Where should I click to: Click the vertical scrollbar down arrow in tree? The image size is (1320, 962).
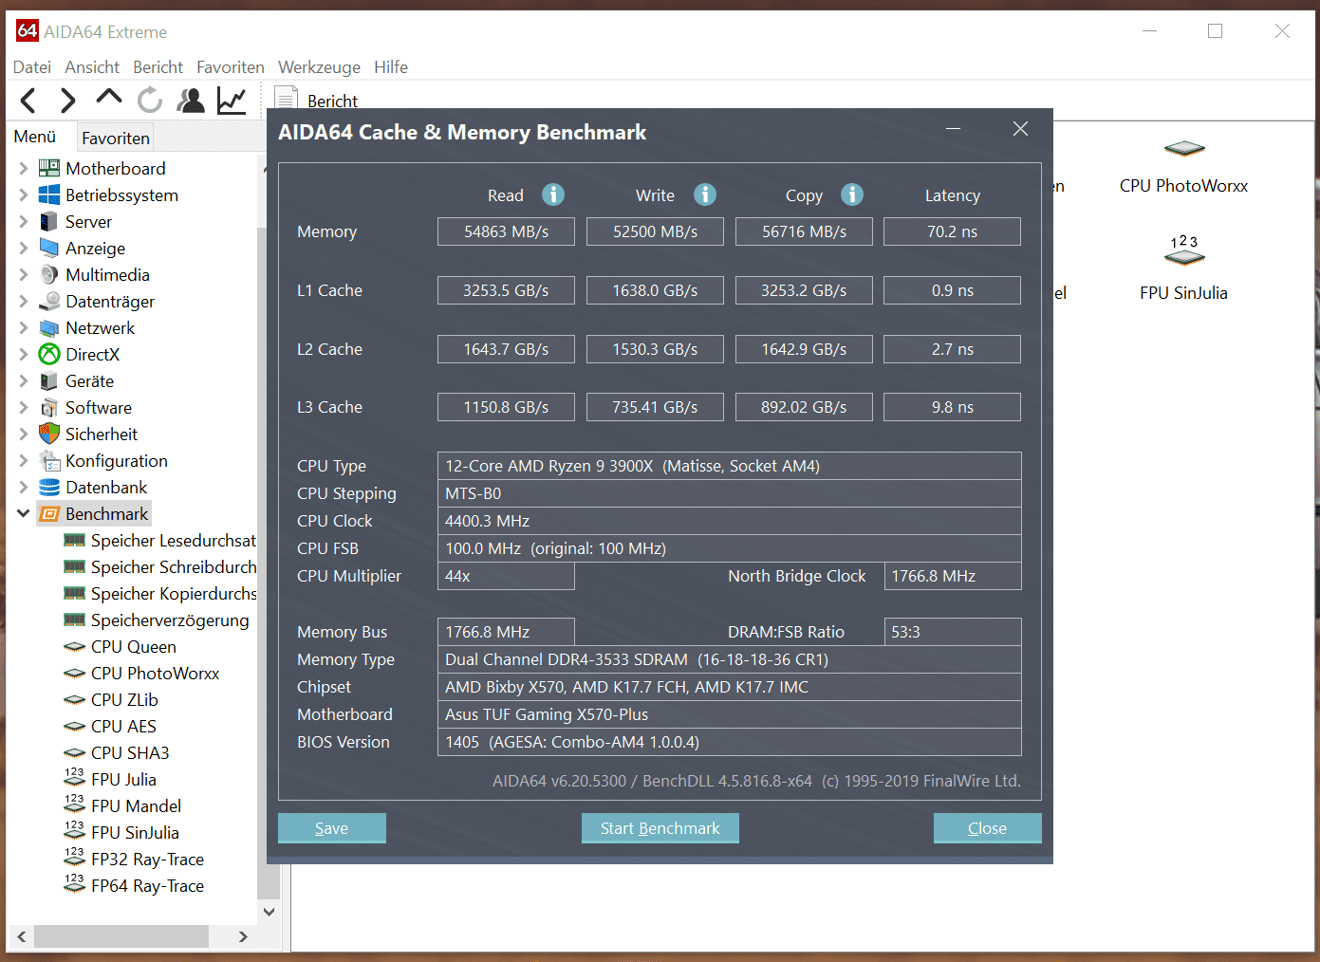click(269, 912)
